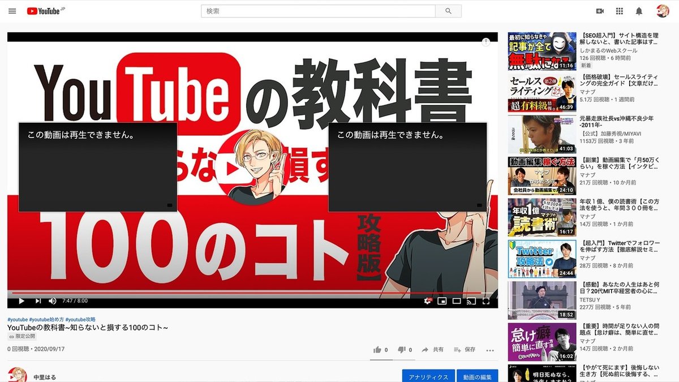The image size is (679, 382).
Task: Click the 限定公開 visibility badge
Action: click(x=22, y=336)
